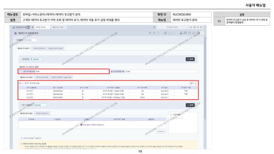Viewport: 274px width, 154px height.
Task: Click the 현재 잔여량(MB) value field
Action: tap(72, 72)
